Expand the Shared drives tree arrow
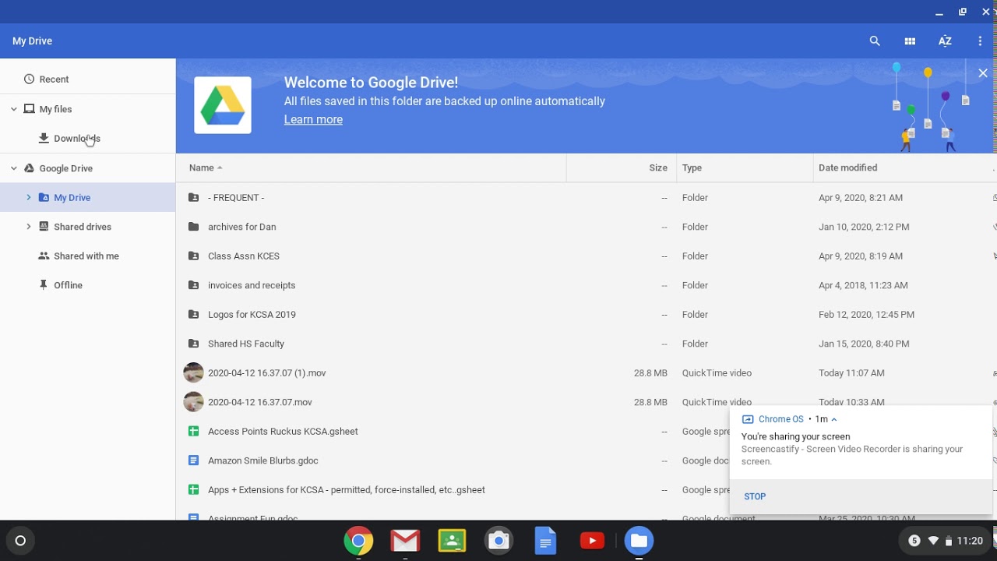997x561 pixels. tap(29, 227)
